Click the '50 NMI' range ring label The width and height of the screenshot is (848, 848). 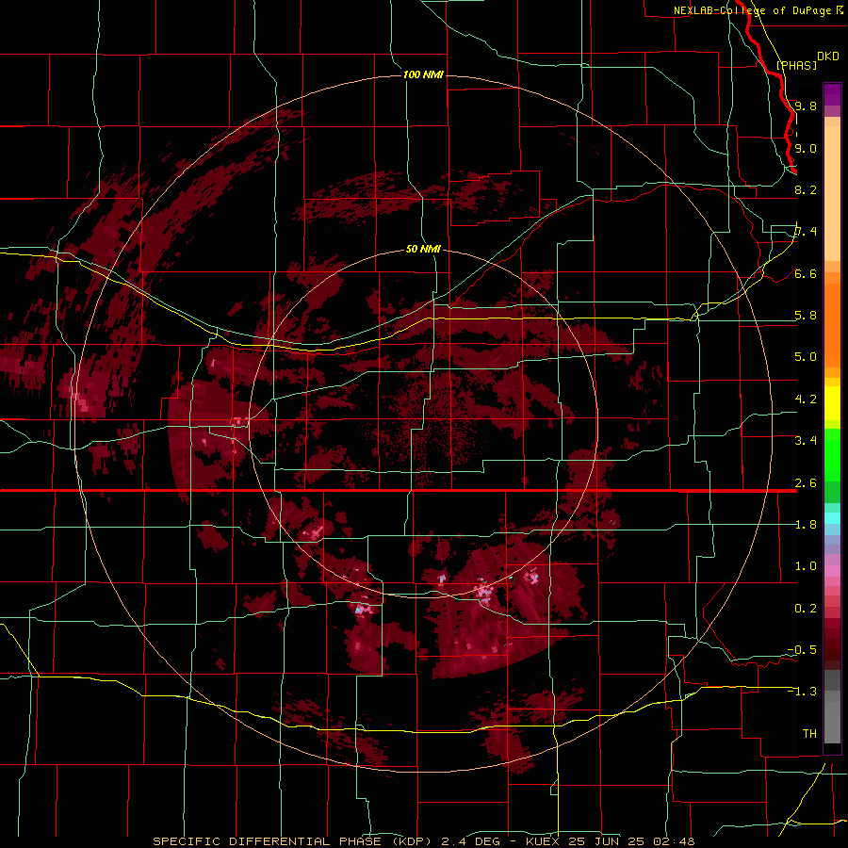click(x=423, y=249)
